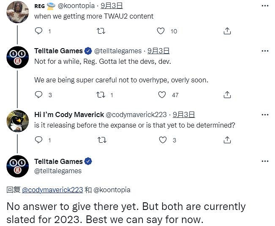Like Telltale's tweet with 47 likes

162,95
